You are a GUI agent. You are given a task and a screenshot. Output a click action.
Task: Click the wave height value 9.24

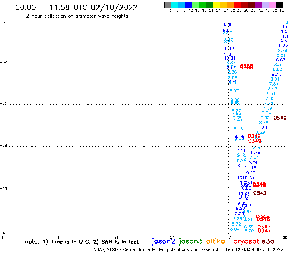pos(253,163)
